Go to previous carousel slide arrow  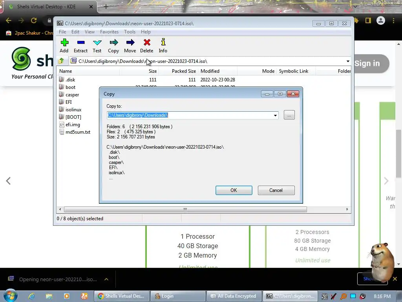pos(8,181)
